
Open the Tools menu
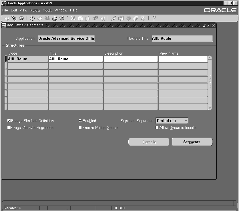(47, 10)
